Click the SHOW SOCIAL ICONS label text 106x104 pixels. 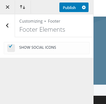pyautogui.click(x=38, y=47)
